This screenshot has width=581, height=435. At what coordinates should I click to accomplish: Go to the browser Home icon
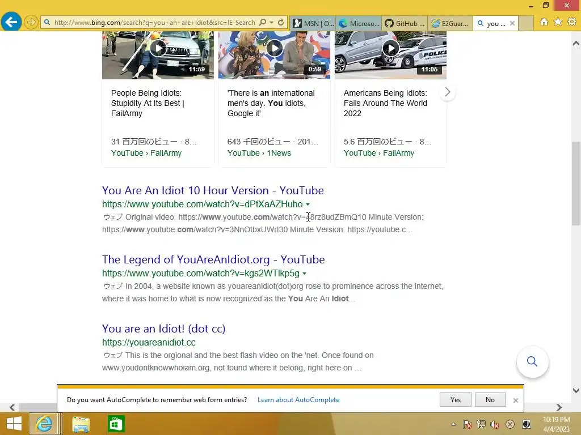[x=544, y=22]
